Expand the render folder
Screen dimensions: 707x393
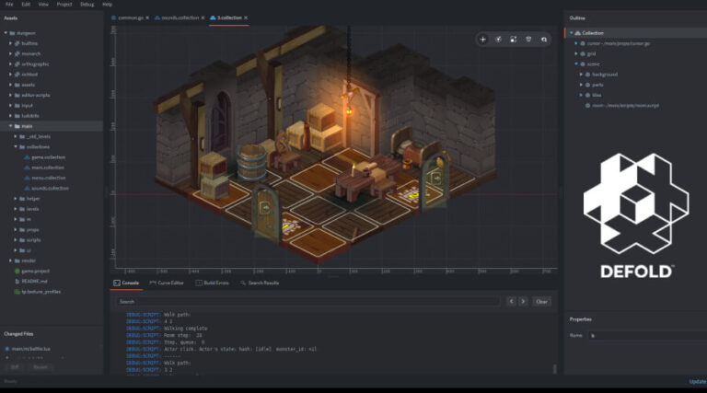pyautogui.click(x=10, y=260)
